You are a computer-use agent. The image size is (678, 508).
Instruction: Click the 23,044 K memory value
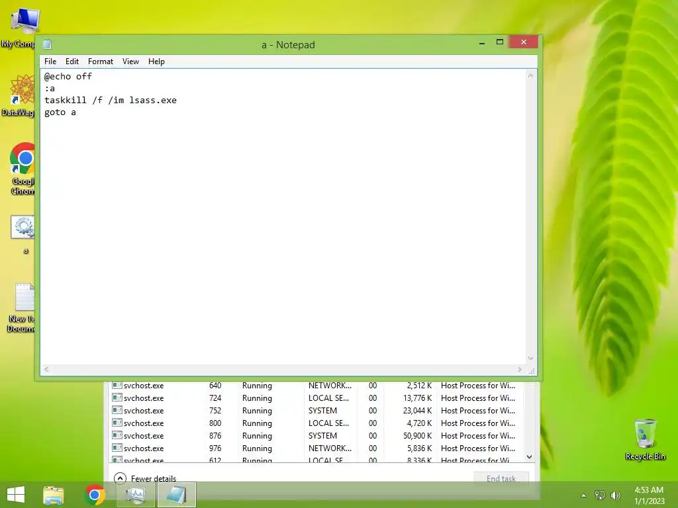pos(417,410)
